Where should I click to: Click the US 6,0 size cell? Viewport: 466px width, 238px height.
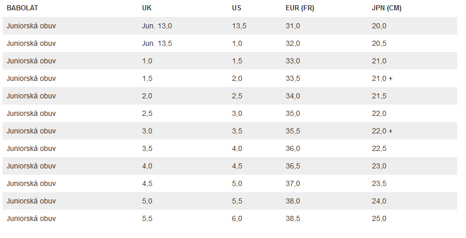tap(237, 218)
